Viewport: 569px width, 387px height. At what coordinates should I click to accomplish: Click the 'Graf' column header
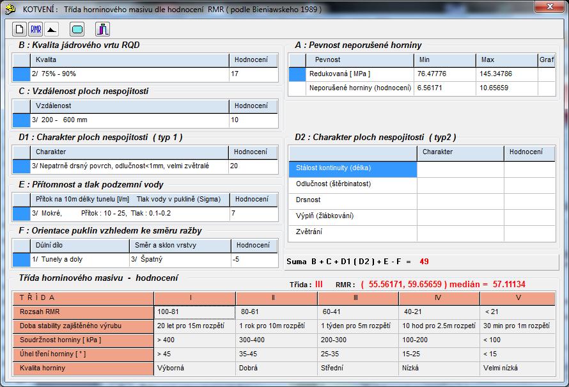click(547, 60)
